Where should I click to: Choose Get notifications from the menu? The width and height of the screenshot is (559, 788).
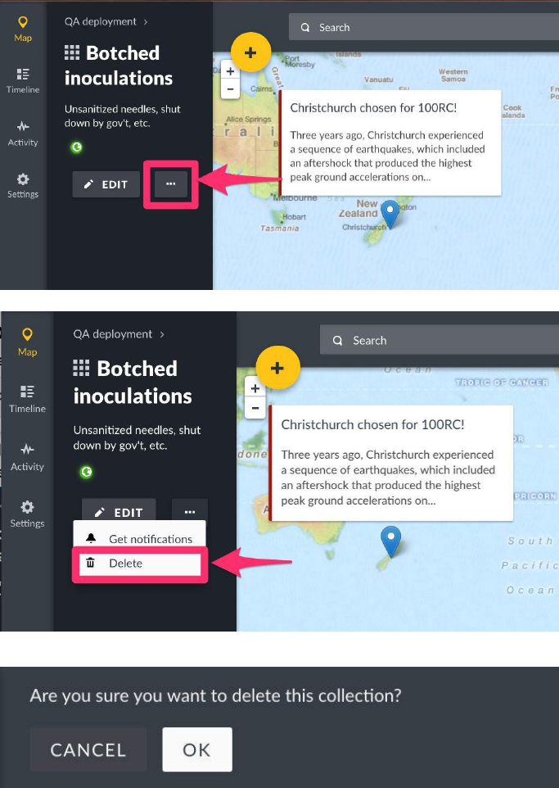coord(140,539)
